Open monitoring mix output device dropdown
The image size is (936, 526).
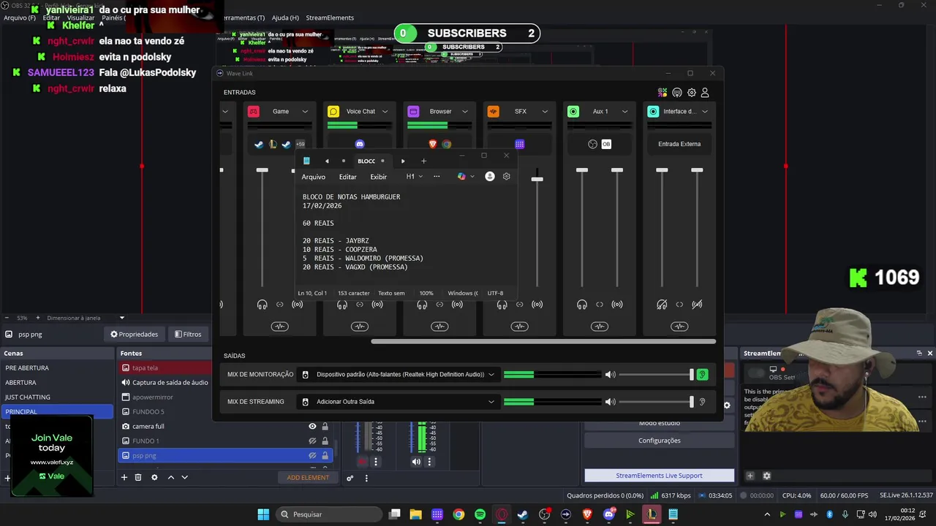tap(399, 375)
